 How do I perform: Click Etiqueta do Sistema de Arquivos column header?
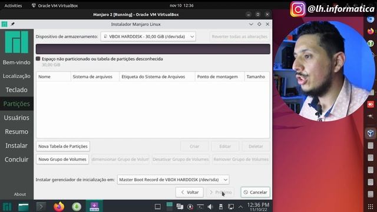pos(157,77)
